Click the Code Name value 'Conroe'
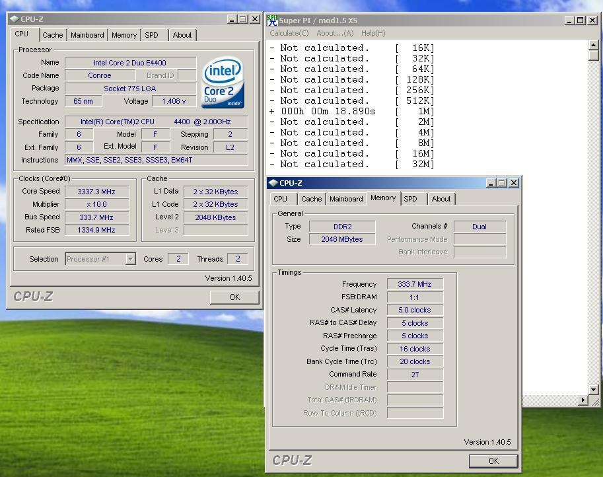Screen dimensions: 603x477 (100, 75)
